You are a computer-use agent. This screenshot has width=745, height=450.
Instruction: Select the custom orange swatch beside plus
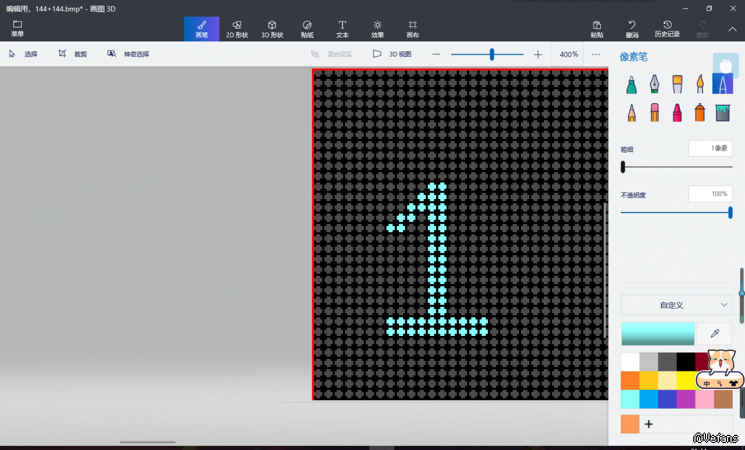(630, 424)
